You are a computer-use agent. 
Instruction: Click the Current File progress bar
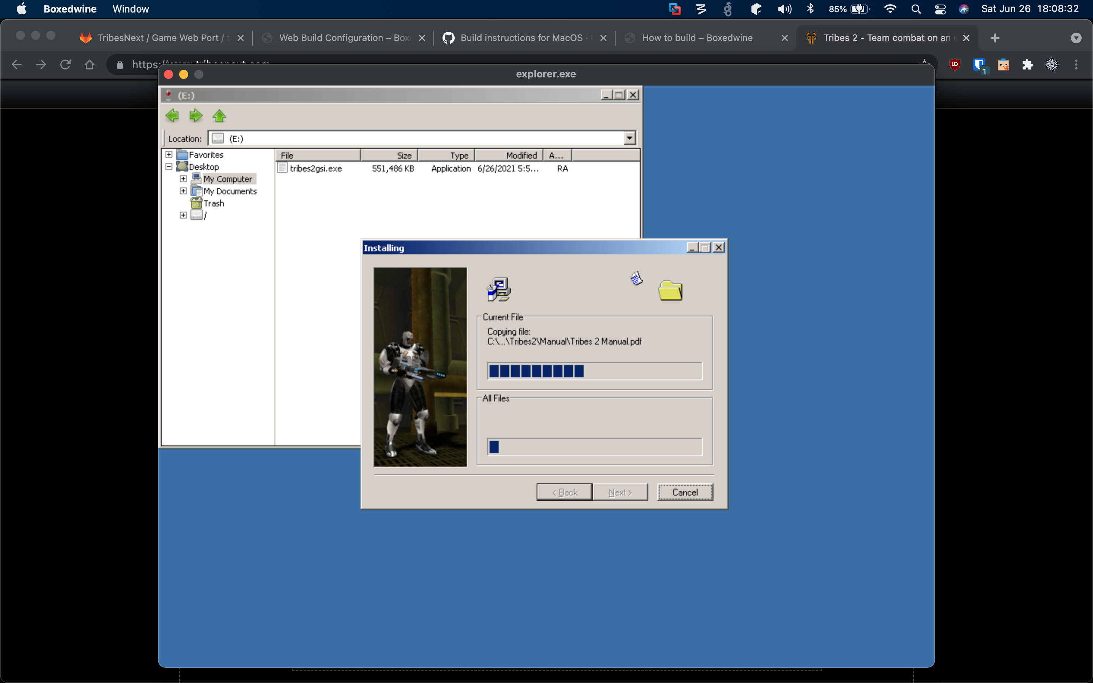(594, 371)
